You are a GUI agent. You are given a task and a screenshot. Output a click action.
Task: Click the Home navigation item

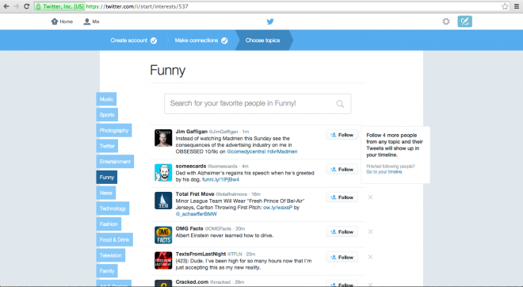tap(62, 21)
